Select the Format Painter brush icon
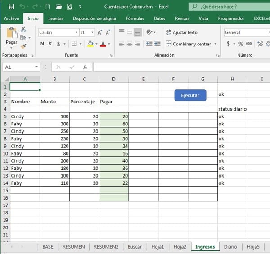Image resolution: width=270 pixels, height=254 pixels. tap(23, 46)
